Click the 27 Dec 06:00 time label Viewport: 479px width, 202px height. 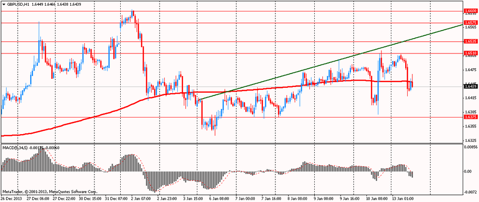click(x=39, y=199)
